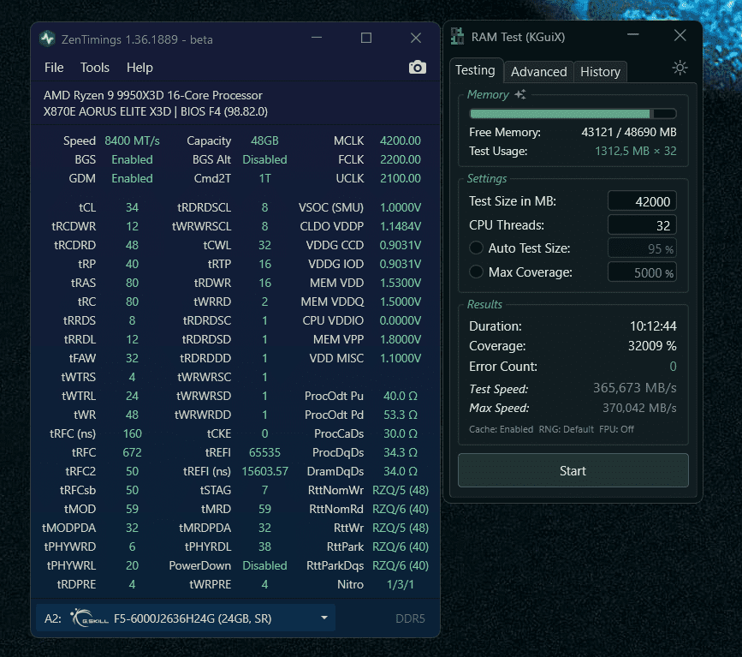742x657 pixels.
Task: Switch to the Testing tab
Action: click(475, 70)
